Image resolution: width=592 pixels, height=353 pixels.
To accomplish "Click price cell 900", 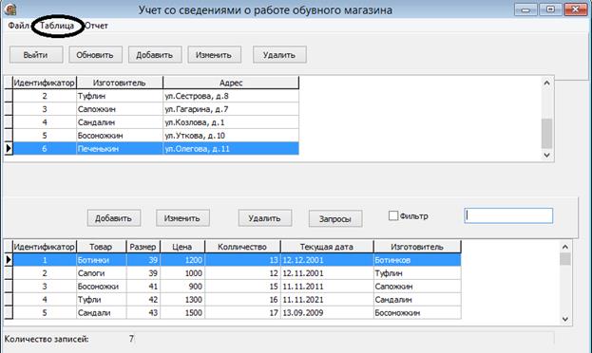I will [x=182, y=287].
